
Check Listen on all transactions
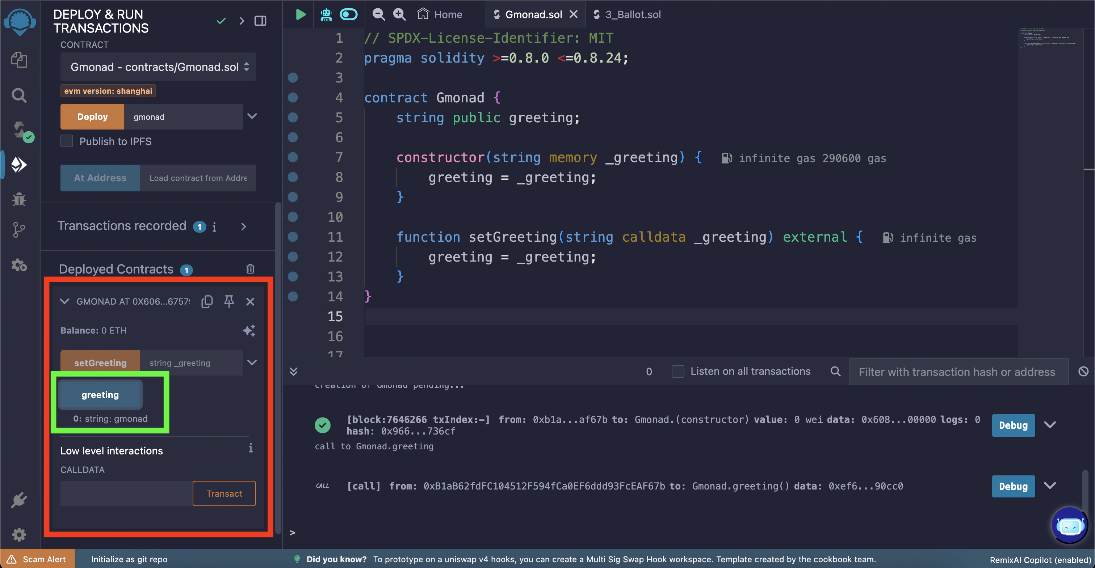tap(677, 371)
